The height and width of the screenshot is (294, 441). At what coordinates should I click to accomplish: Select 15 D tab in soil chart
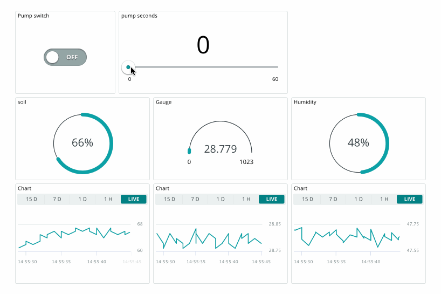pos(32,199)
